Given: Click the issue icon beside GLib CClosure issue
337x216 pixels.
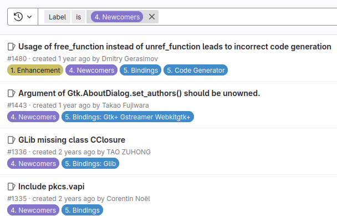Looking at the screenshot, I should pyautogui.click(x=12, y=140).
